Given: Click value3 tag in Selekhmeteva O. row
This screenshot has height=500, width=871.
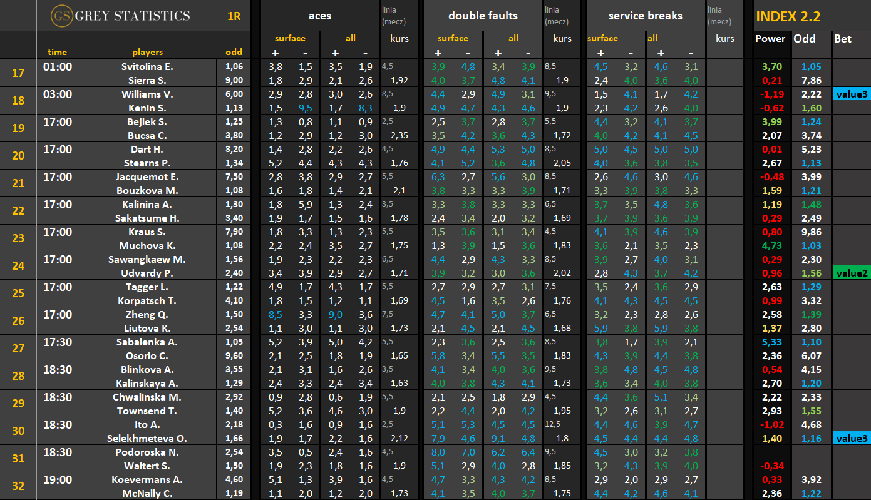Looking at the screenshot, I should (852, 439).
